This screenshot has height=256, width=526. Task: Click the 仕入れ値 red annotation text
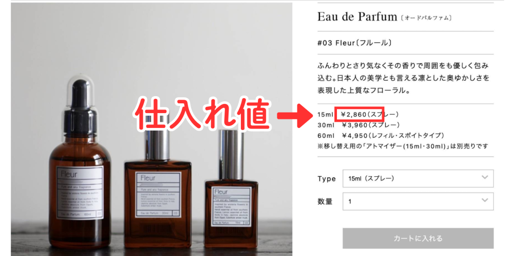click(x=202, y=114)
